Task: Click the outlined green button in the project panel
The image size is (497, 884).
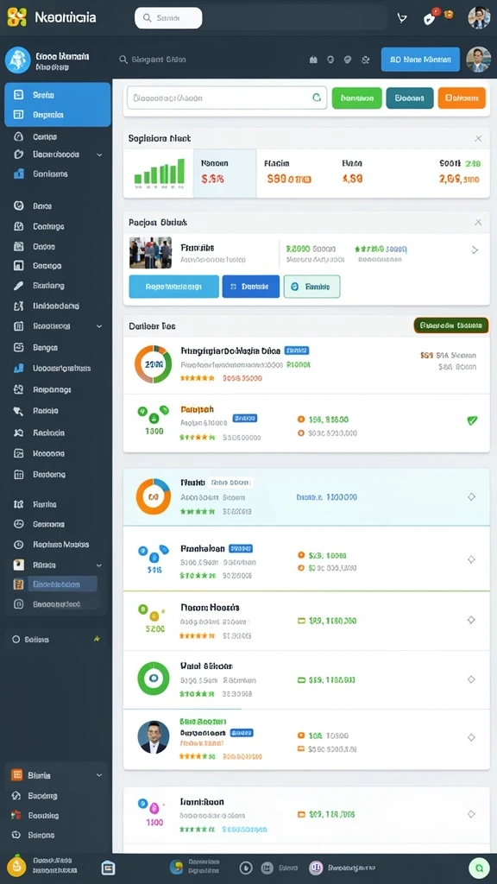Action: [x=311, y=287]
